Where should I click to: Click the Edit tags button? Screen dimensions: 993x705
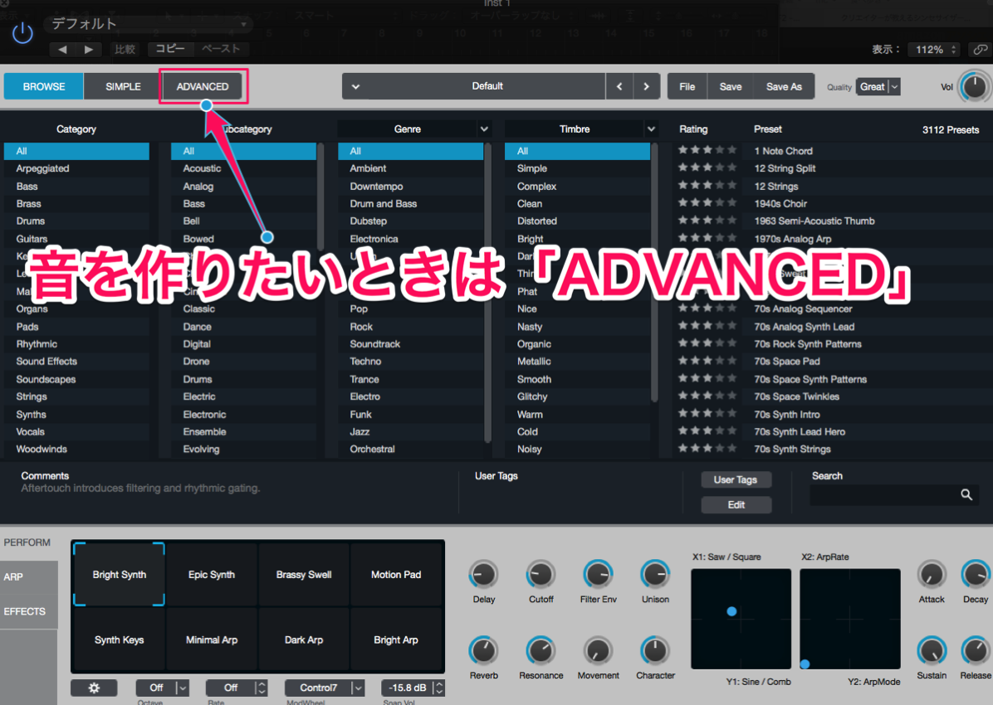tap(736, 504)
